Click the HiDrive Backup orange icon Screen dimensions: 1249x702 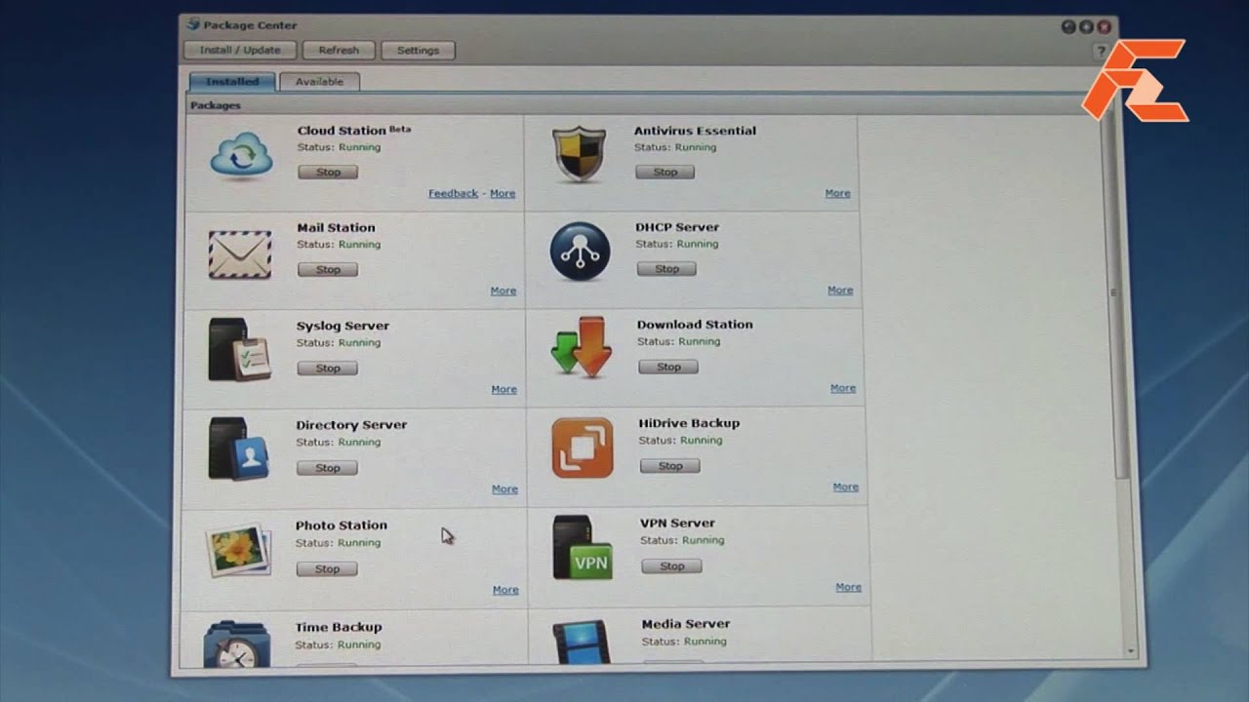(x=583, y=448)
